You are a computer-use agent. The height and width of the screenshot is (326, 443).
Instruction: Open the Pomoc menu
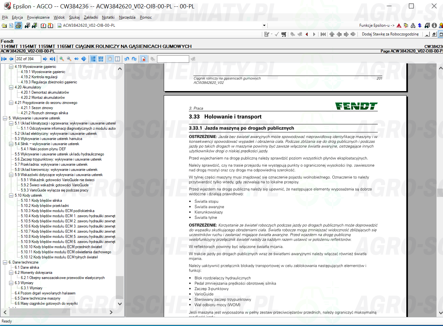pos(146,17)
